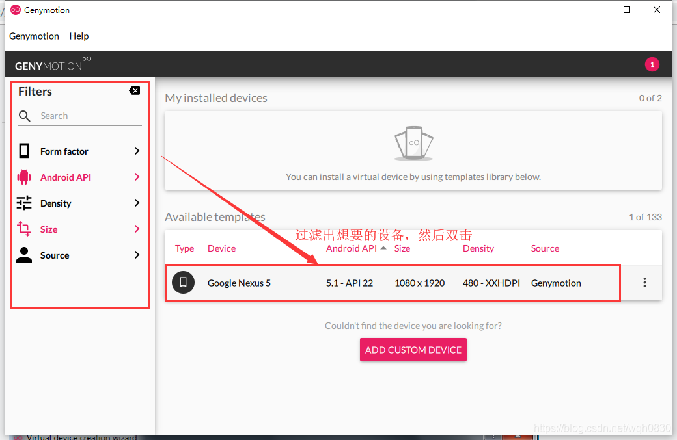Sort templates by Device column
The height and width of the screenshot is (440, 677).
(221, 248)
